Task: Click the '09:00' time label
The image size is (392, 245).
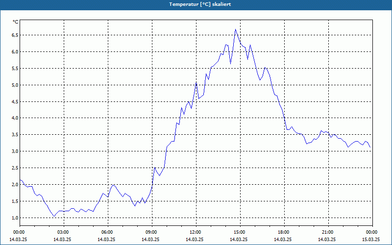Action: [152, 232]
